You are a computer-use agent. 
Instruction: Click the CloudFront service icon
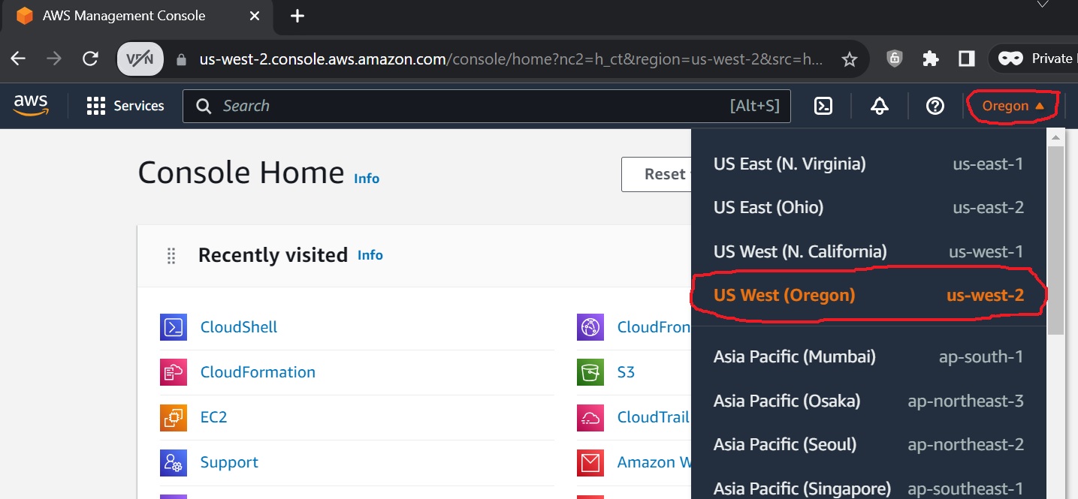pyautogui.click(x=590, y=327)
